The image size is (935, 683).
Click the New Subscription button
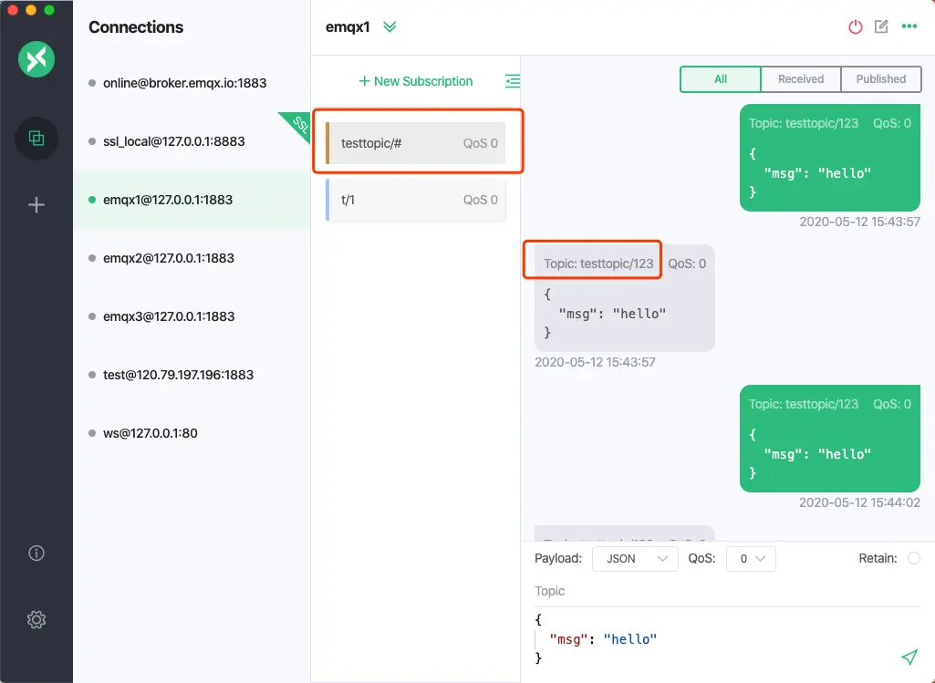(x=416, y=81)
